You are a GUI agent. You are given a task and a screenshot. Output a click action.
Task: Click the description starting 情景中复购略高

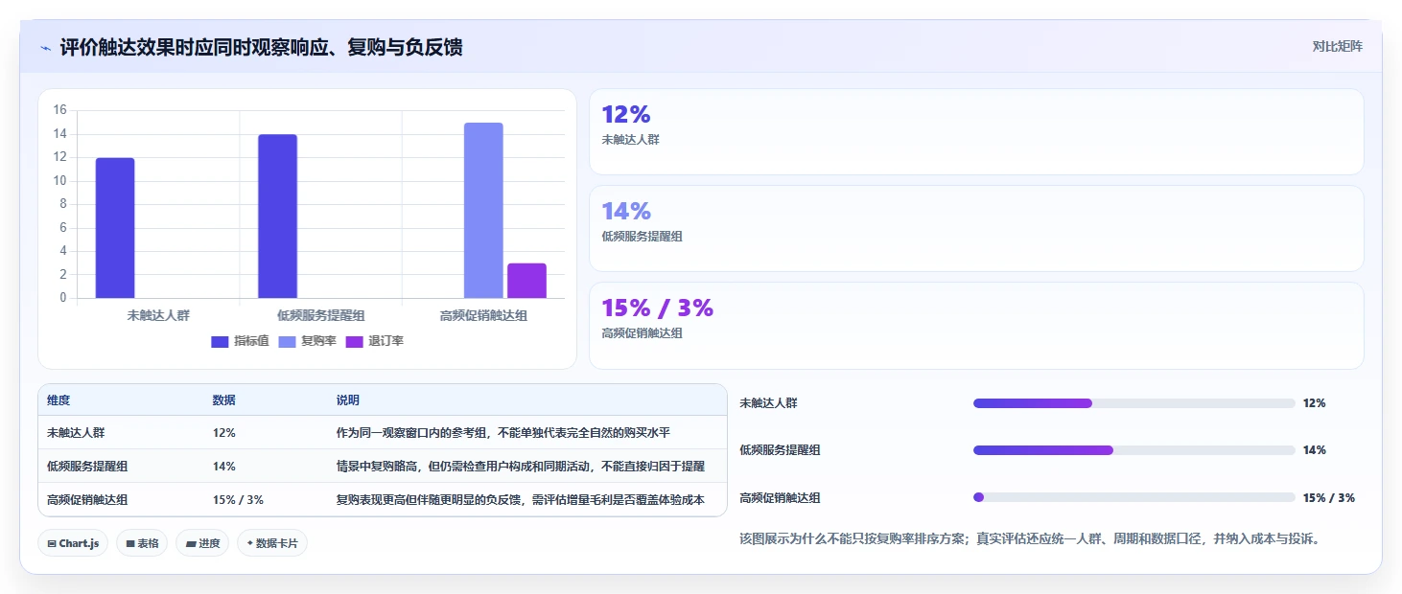pos(521,466)
